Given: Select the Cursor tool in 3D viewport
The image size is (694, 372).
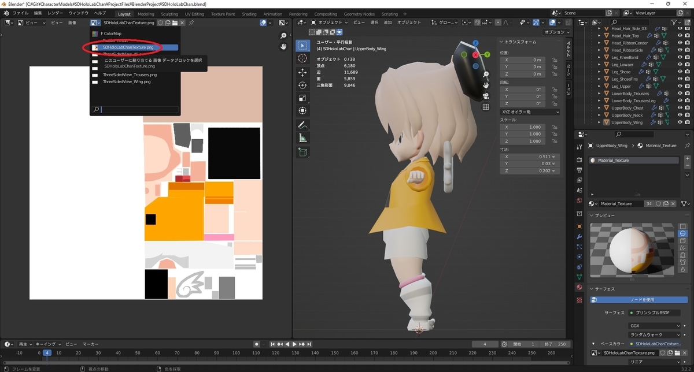Looking at the screenshot, I should pos(302,58).
